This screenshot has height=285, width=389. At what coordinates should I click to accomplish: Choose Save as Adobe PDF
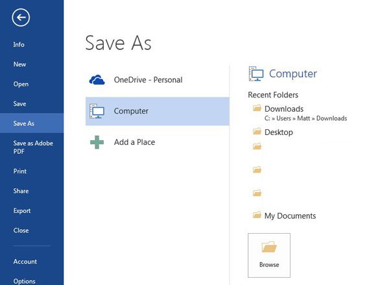pyautogui.click(x=33, y=147)
